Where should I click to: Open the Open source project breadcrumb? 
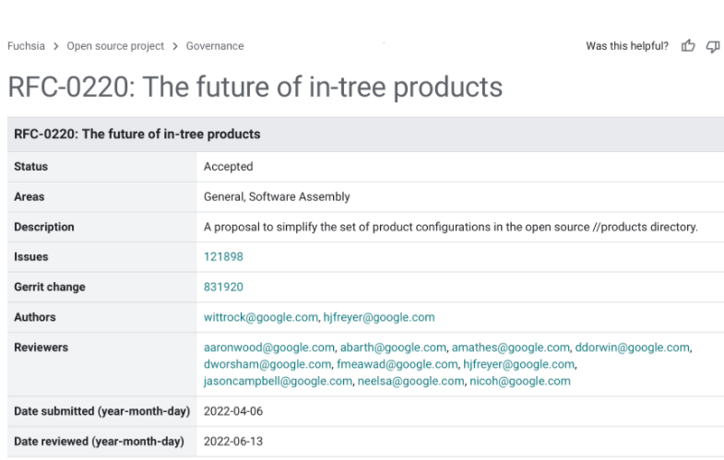coord(115,46)
